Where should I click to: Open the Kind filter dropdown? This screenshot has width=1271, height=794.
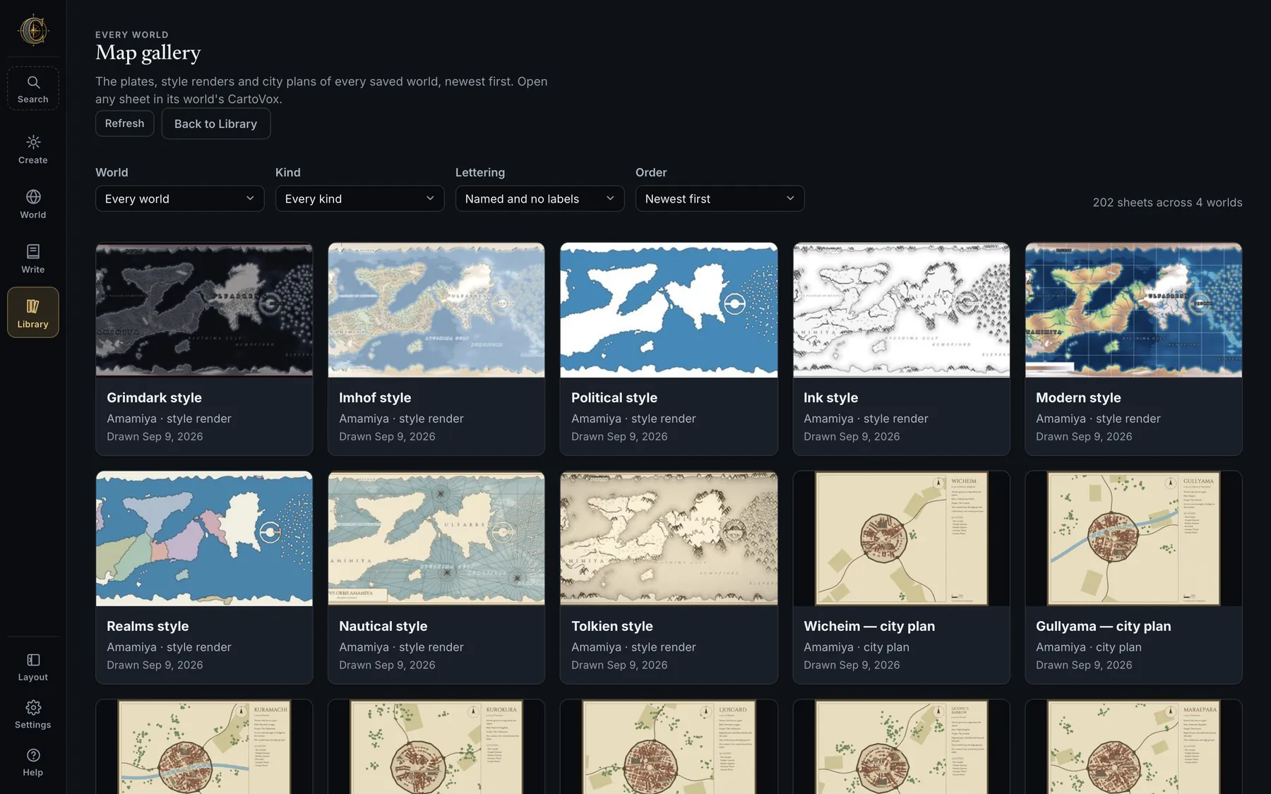click(x=360, y=199)
